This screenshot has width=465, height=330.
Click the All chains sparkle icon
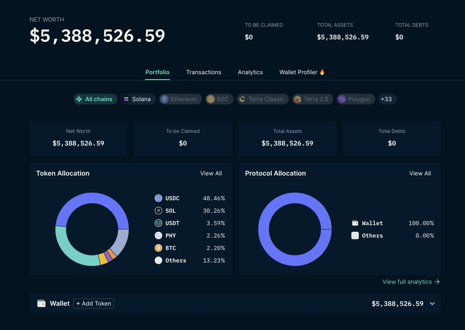pyautogui.click(x=79, y=99)
